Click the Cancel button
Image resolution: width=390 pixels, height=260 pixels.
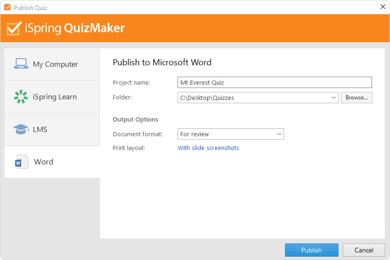point(364,250)
